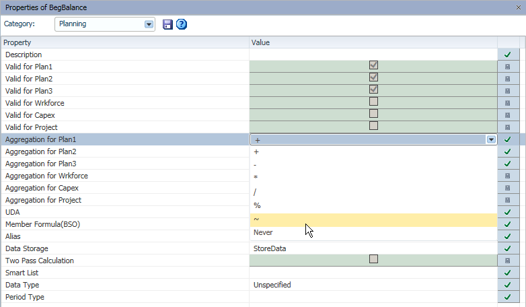The height and width of the screenshot is (307, 526).
Task: Pick the % option in the dropdown list
Action: [x=373, y=205]
